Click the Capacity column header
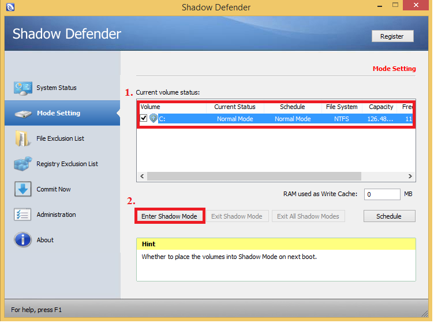Image resolution: width=434 pixels, height=323 pixels. tap(381, 107)
